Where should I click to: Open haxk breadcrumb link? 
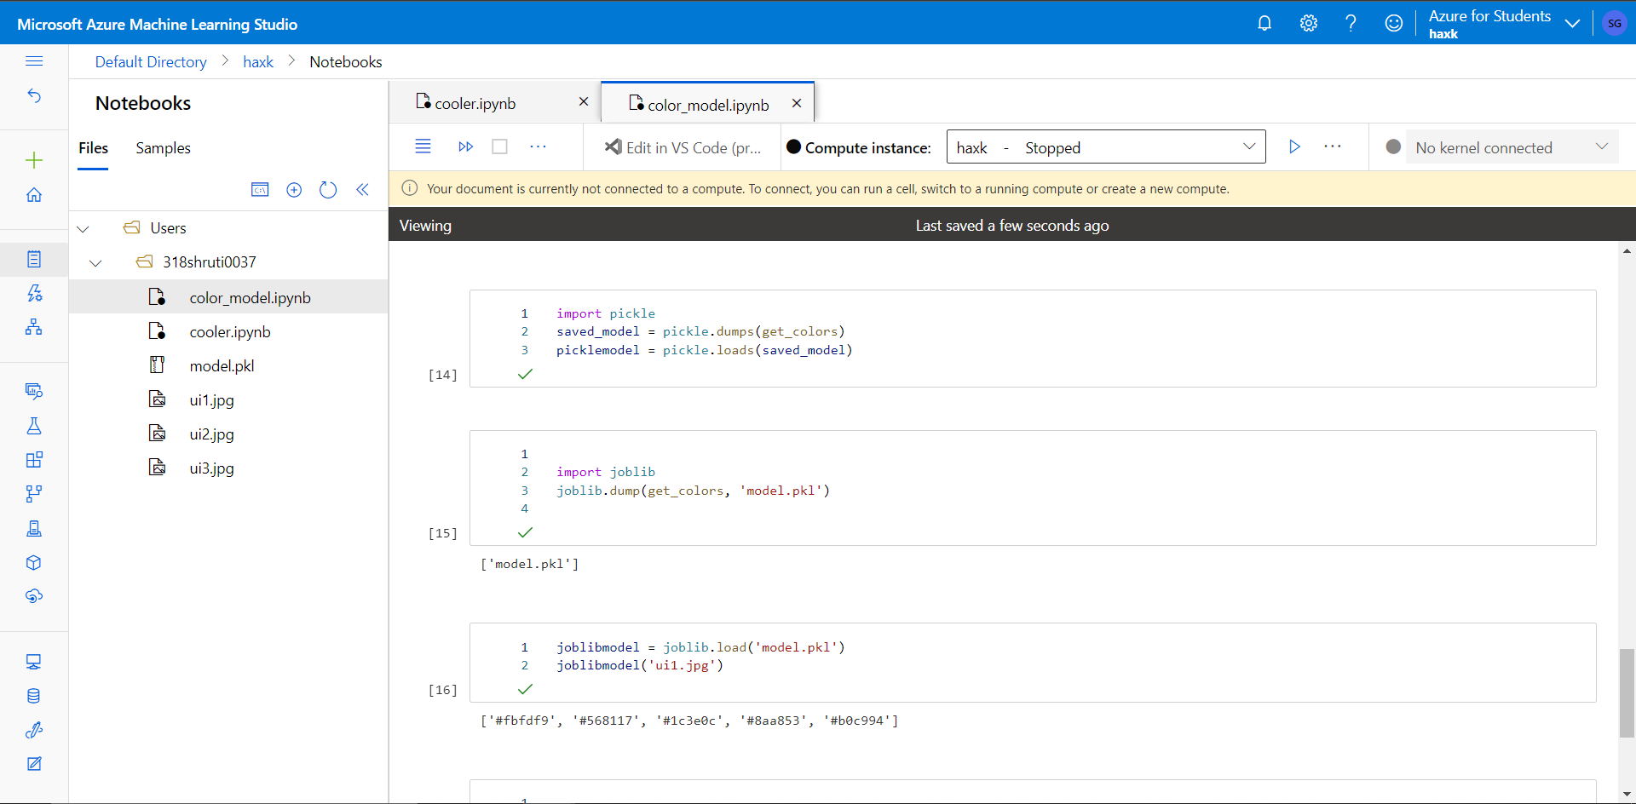point(258,62)
